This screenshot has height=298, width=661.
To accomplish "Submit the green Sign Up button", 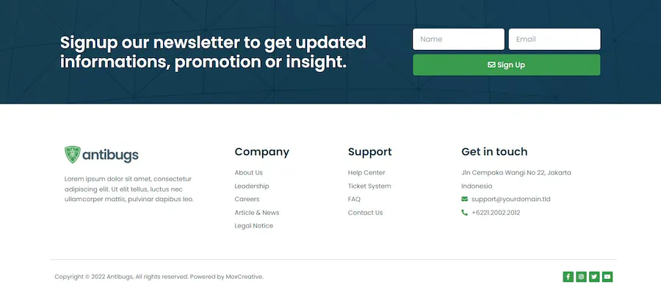I will 506,65.
